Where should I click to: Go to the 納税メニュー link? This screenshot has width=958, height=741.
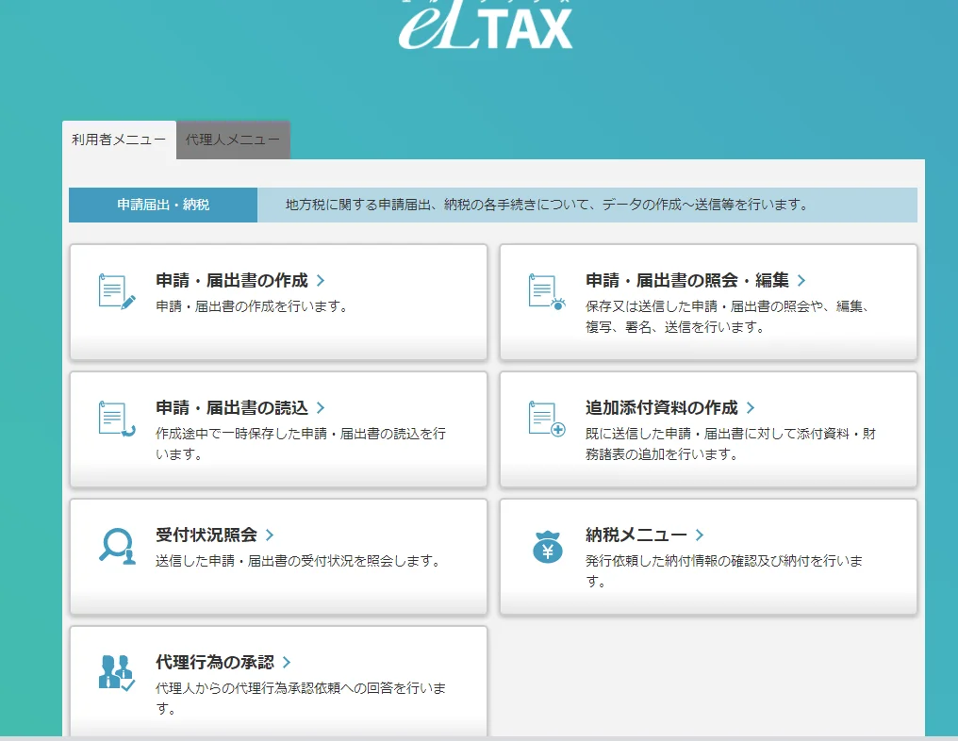click(636, 535)
